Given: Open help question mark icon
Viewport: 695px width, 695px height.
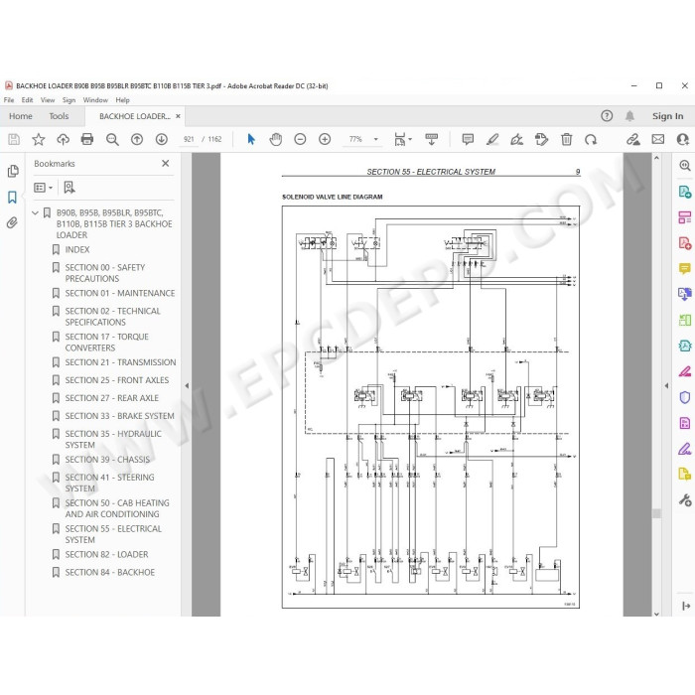Looking at the screenshot, I should click(x=607, y=116).
